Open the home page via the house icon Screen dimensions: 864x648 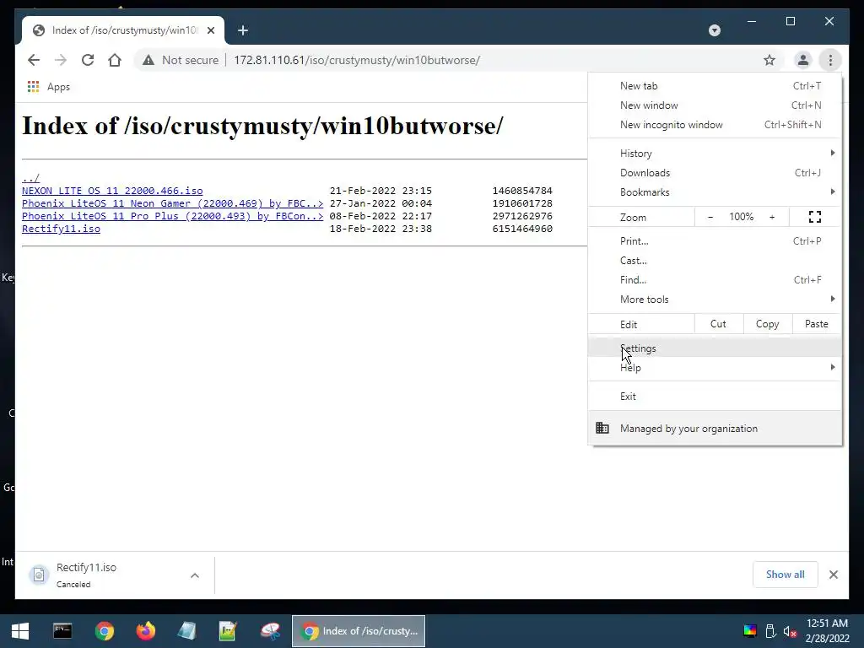tap(115, 60)
